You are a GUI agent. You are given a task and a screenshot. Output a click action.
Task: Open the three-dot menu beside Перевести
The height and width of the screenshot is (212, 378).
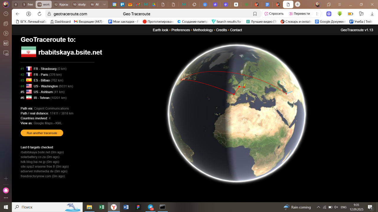[317, 14]
